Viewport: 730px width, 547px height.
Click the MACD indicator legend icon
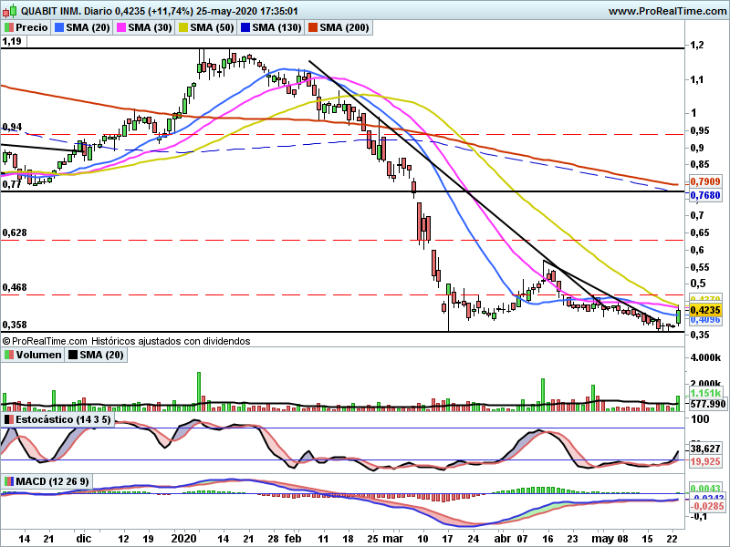click(8, 481)
